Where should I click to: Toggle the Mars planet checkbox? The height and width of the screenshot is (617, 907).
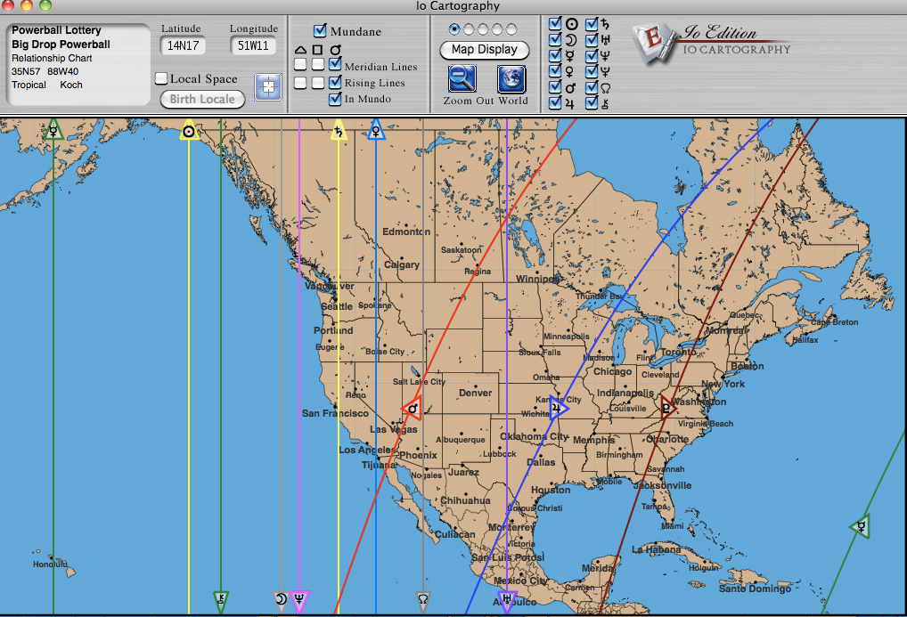(x=555, y=87)
